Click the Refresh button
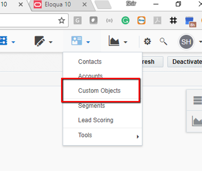Viewport: 202px width, 171px height. [x=153, y=62]
